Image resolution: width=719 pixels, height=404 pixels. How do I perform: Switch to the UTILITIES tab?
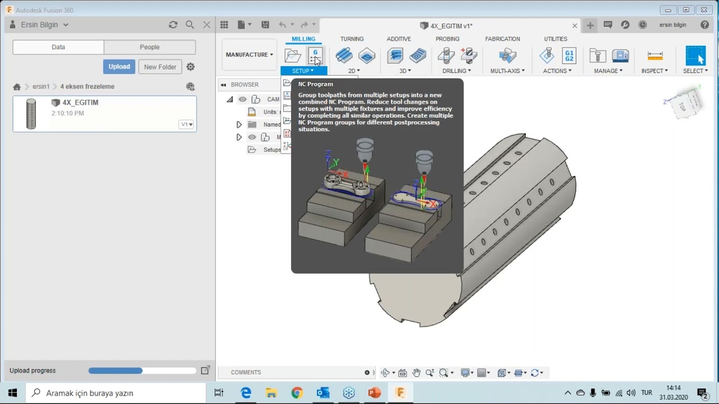click(x=556, y=39)
